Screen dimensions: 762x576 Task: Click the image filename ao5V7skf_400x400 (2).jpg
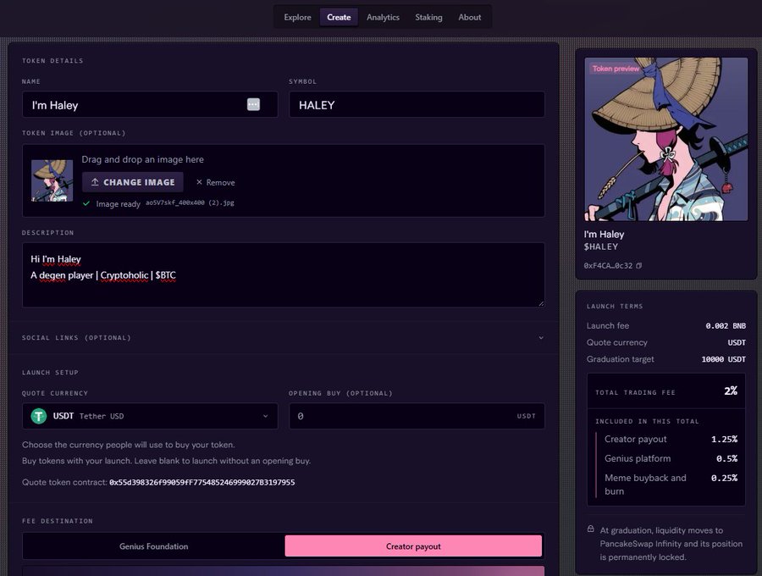pos(190,202)
